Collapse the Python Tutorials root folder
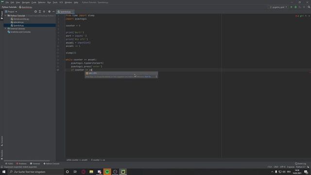 pyautogui.click(x=5, y=16)
